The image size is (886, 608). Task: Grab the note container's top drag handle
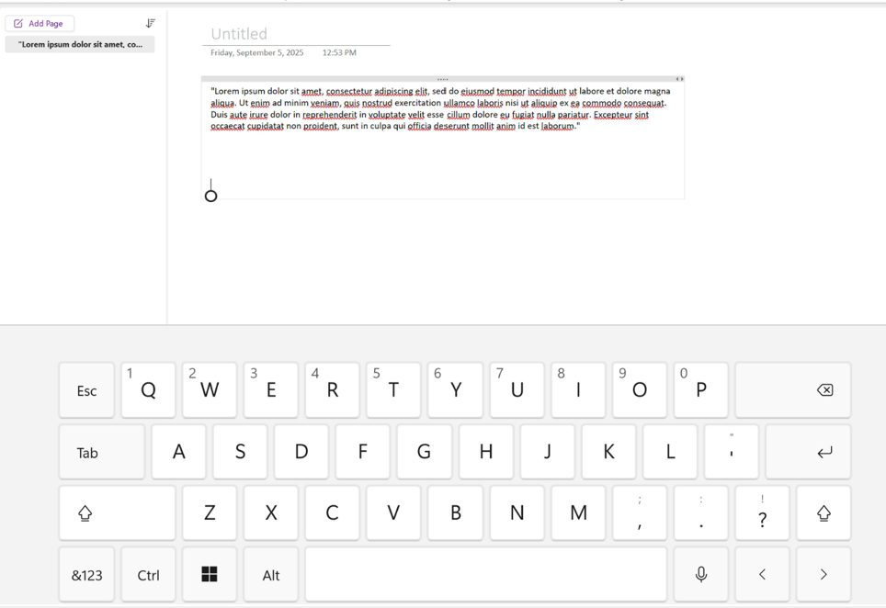point(443,79)
